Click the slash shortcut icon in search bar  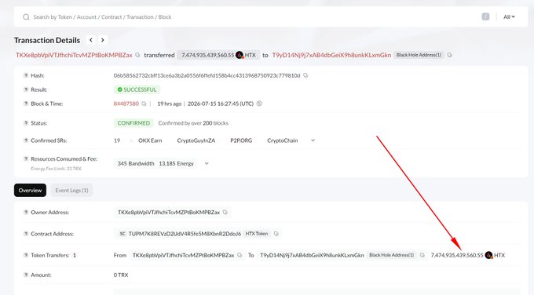[485, 16]
